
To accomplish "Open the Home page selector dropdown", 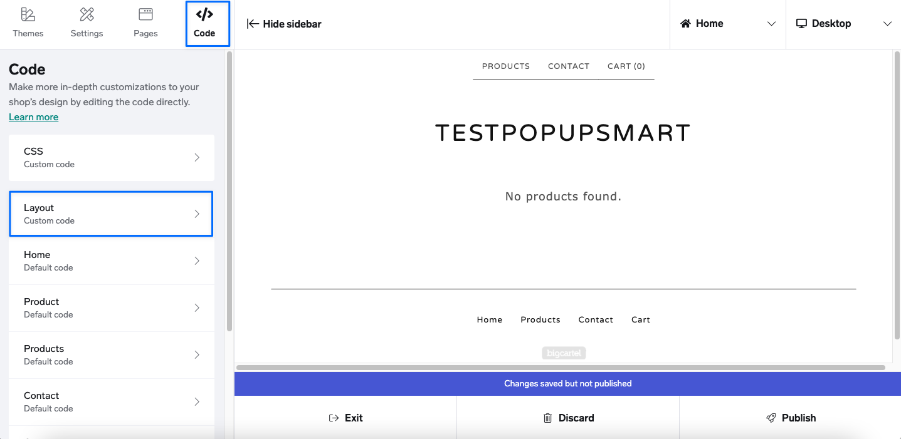I will (x=727, y=24).
